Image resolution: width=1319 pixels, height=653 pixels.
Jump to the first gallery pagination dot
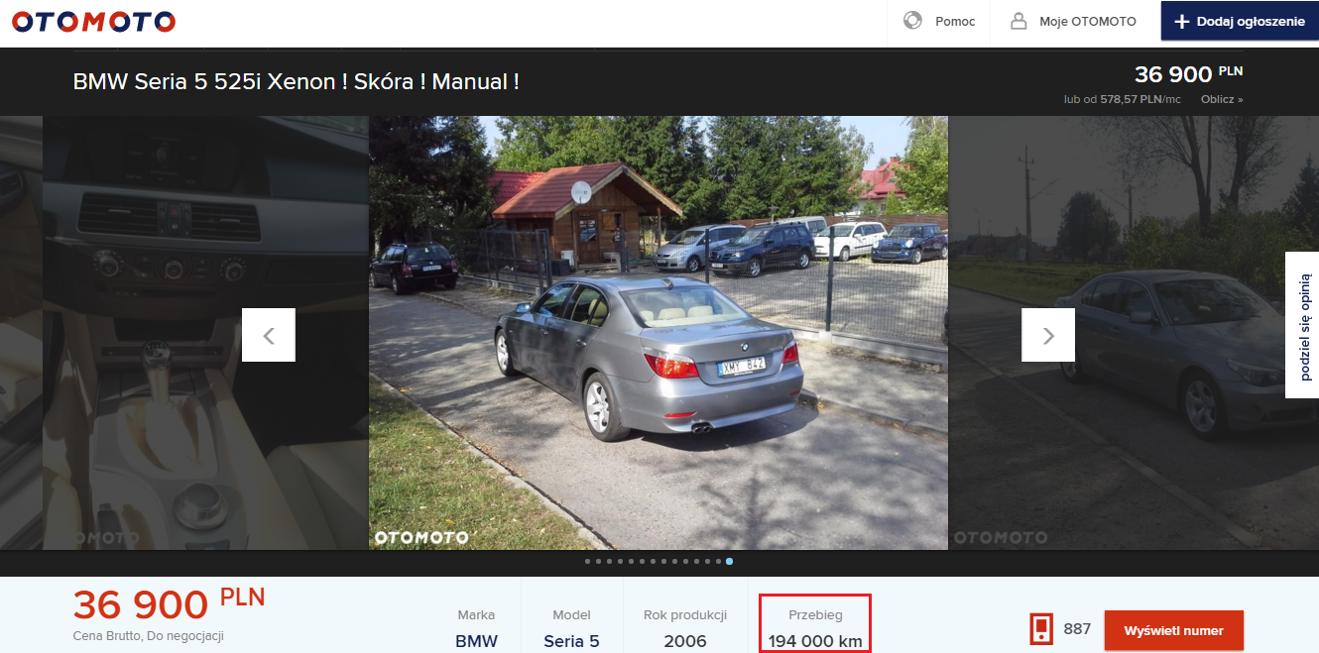pyautogui.click(x=587, y=561)
